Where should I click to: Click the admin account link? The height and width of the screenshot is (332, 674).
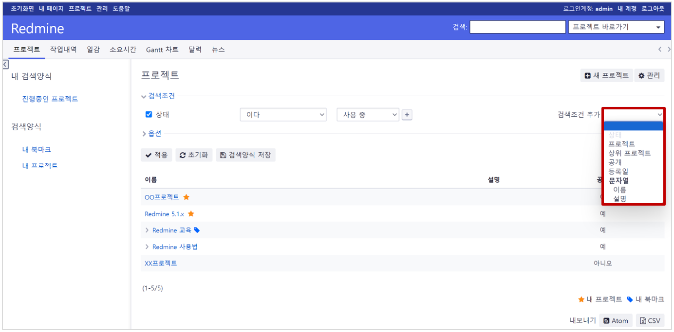click(604, 9)
